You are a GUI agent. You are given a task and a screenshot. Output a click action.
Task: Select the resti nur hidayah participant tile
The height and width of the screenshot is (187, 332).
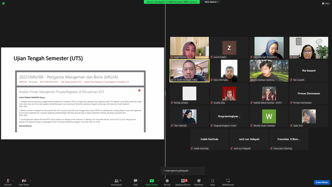[x=249, y=139]
